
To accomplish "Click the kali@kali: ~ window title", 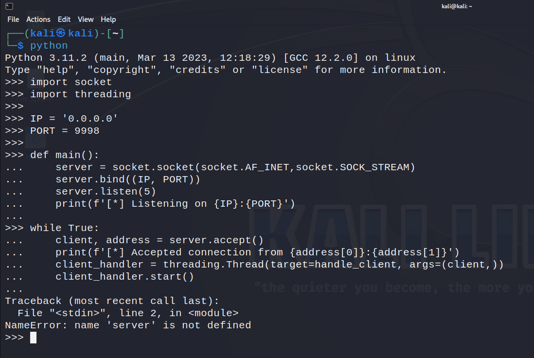I will coord(457,6).
